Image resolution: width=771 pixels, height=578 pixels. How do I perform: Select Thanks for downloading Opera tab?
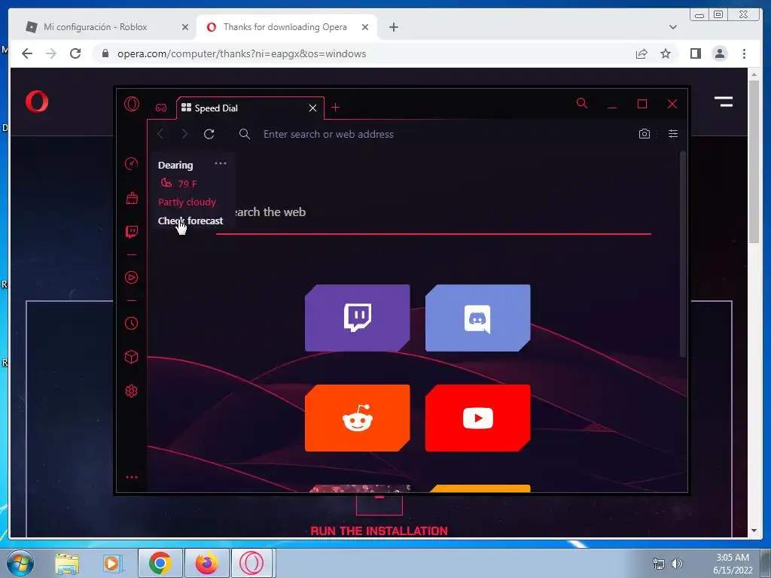point(285,27)
